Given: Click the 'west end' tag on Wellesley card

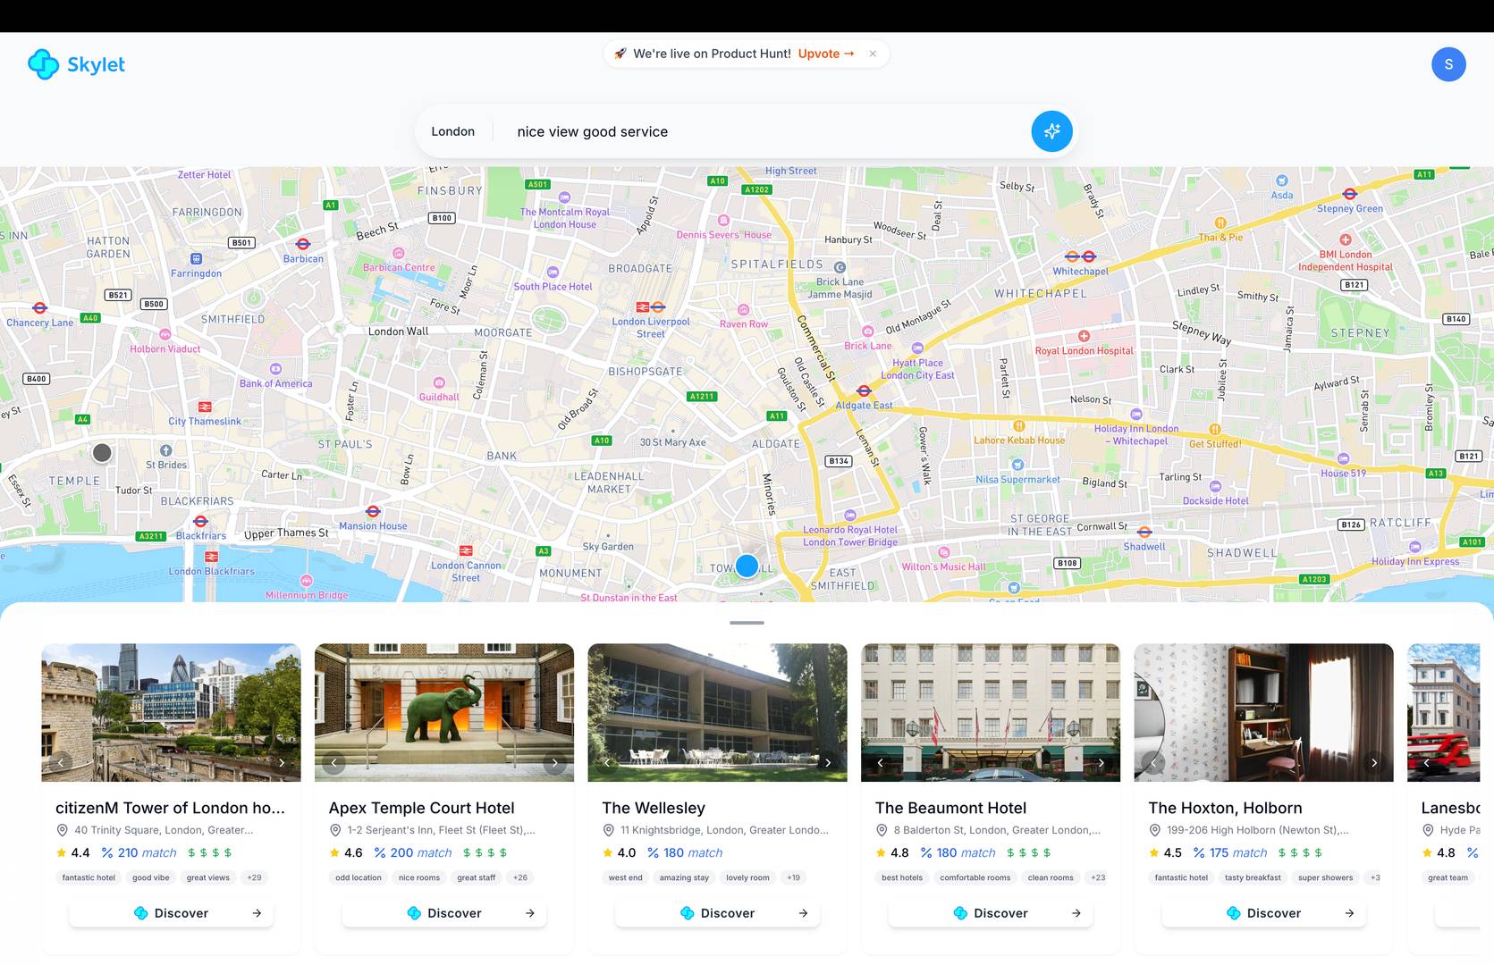Looking at the screenshot, I should coord(626,877).
